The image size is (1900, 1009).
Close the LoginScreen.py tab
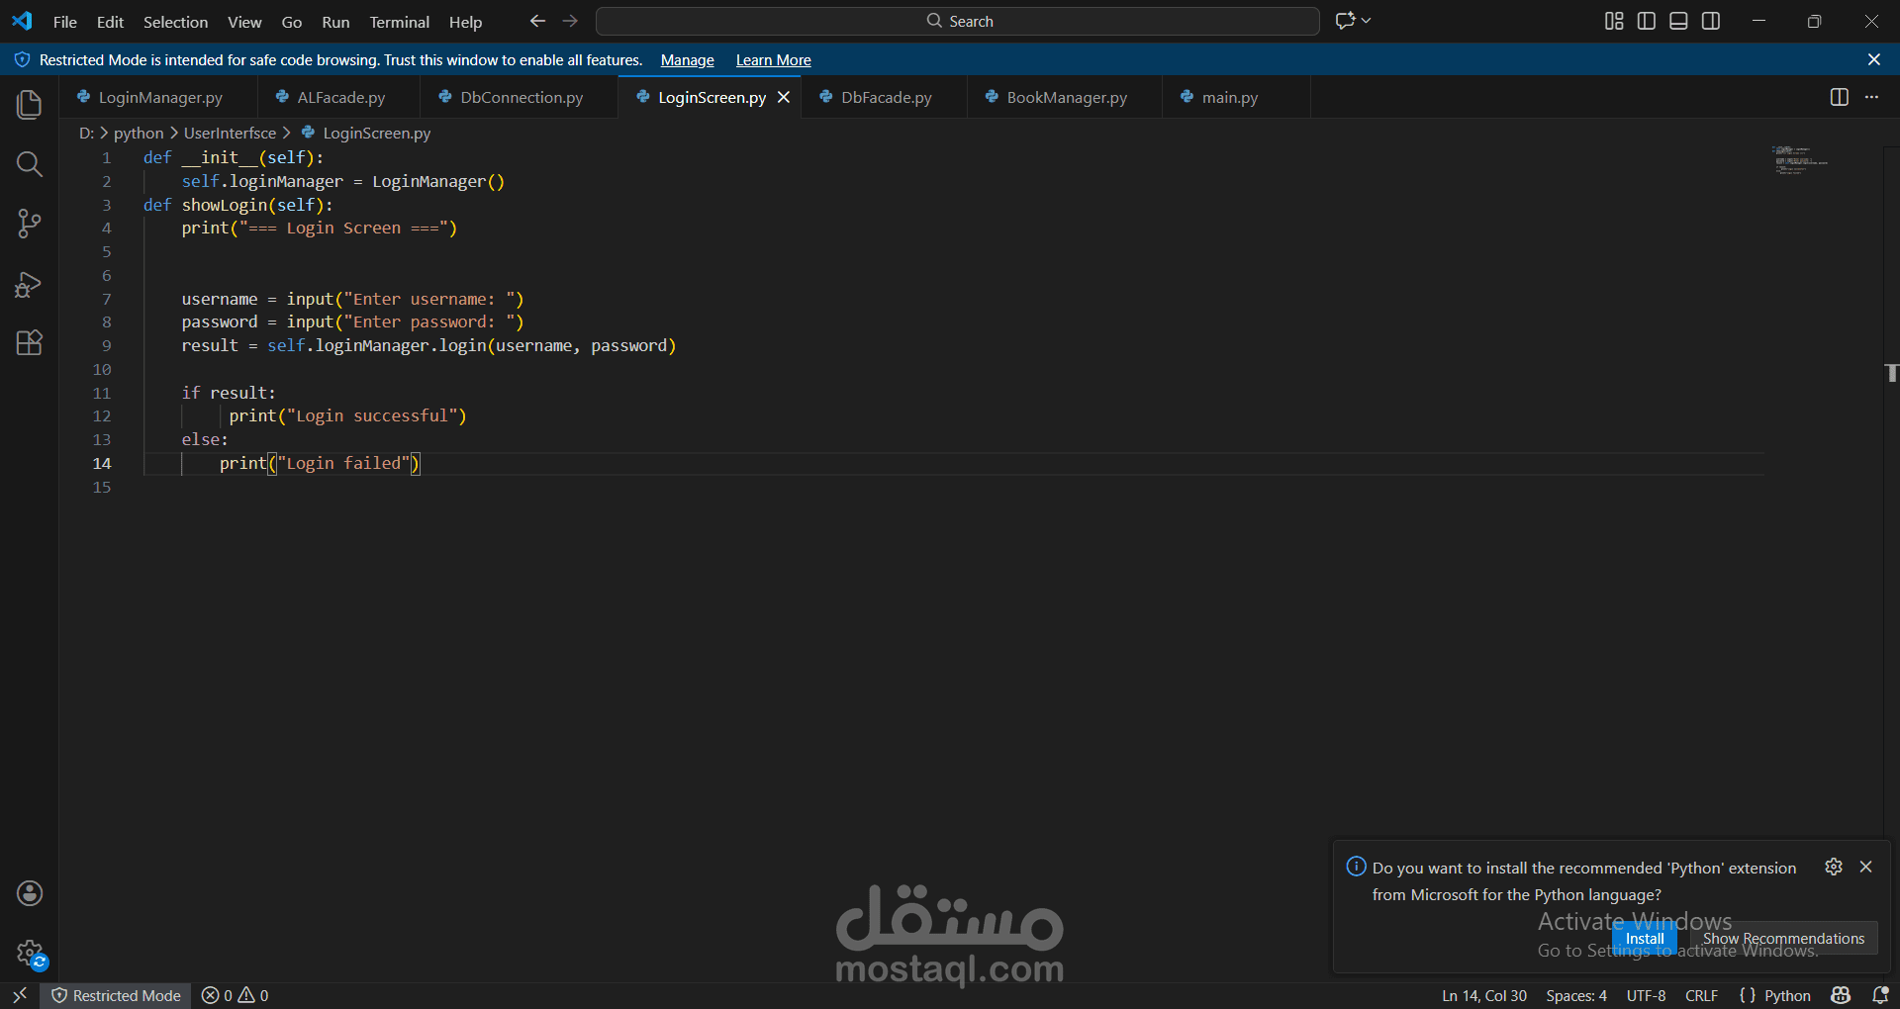[x=784, y=97]
